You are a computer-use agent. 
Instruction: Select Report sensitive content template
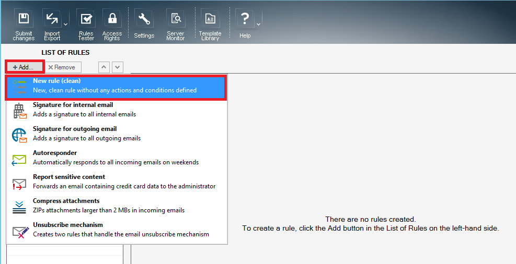click(x=117, y=182)
